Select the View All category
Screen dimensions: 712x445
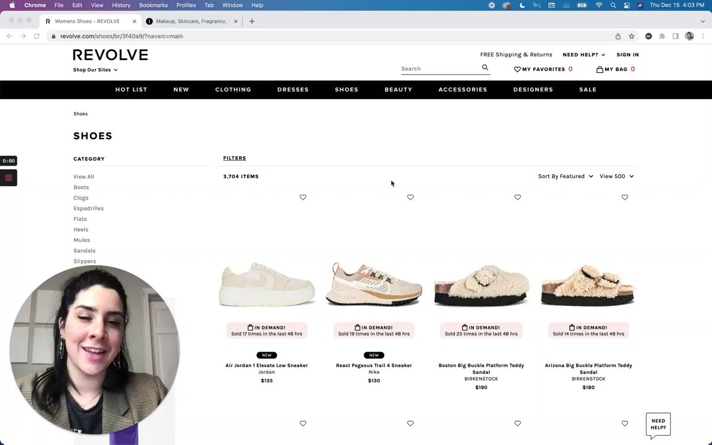83,177
